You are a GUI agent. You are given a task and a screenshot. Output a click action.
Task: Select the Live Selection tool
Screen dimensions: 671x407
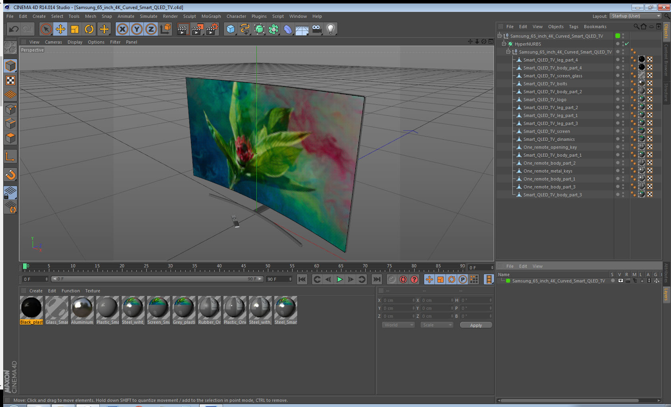pos(46,29)
